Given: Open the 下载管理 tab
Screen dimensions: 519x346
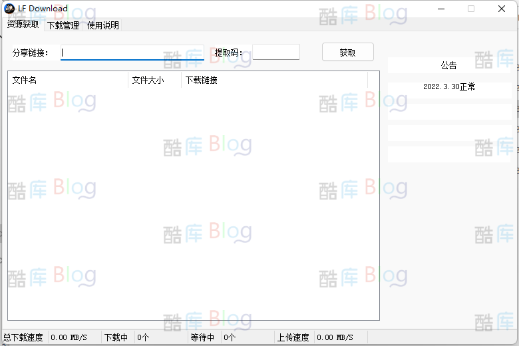Looking at the screenshot, I should [63, 25].
